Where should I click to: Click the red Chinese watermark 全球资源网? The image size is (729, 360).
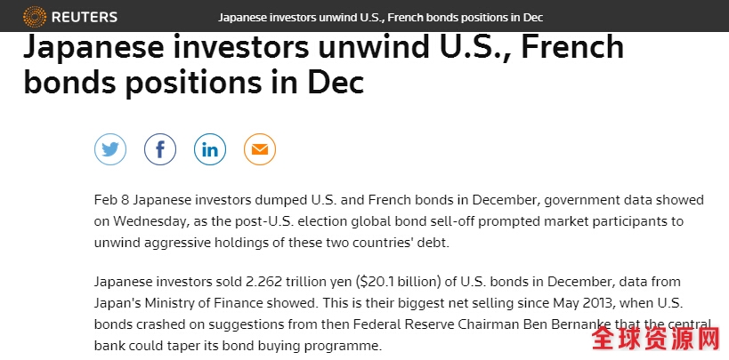coord(656,338)
